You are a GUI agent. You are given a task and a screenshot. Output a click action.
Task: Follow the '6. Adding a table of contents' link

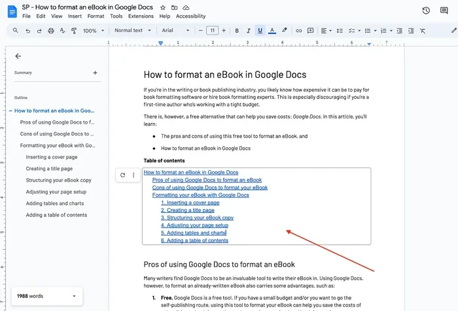pos(194,240)
